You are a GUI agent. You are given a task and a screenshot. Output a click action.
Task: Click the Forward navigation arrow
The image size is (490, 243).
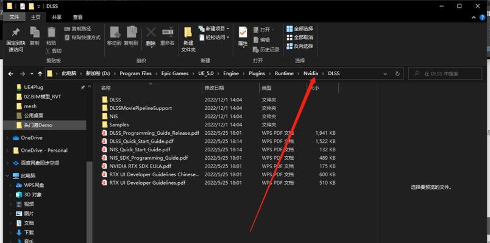(x=22, y=74)
